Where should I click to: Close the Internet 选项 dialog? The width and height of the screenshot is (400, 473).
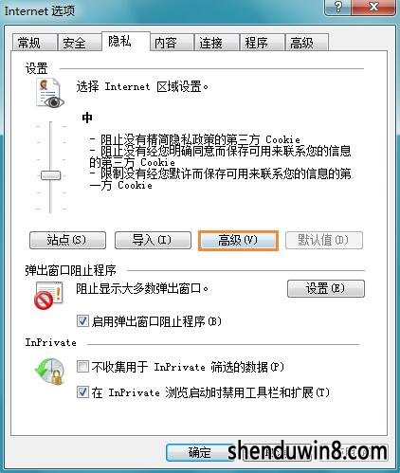373,7
